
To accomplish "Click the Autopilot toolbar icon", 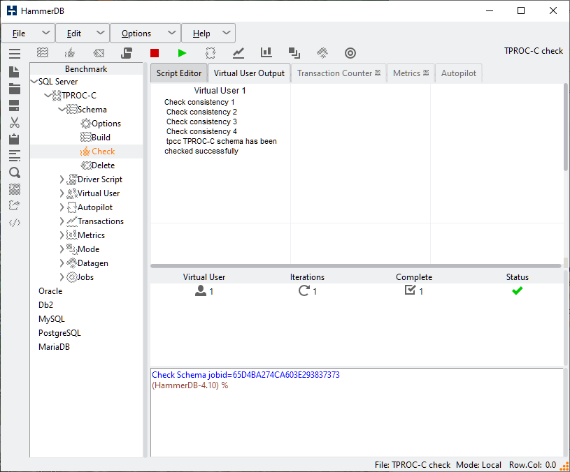I will (211, 53).
